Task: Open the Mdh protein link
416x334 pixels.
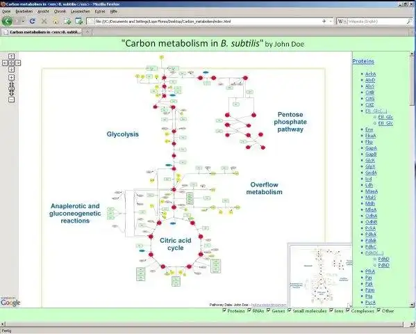Action: tap(370, 203)
